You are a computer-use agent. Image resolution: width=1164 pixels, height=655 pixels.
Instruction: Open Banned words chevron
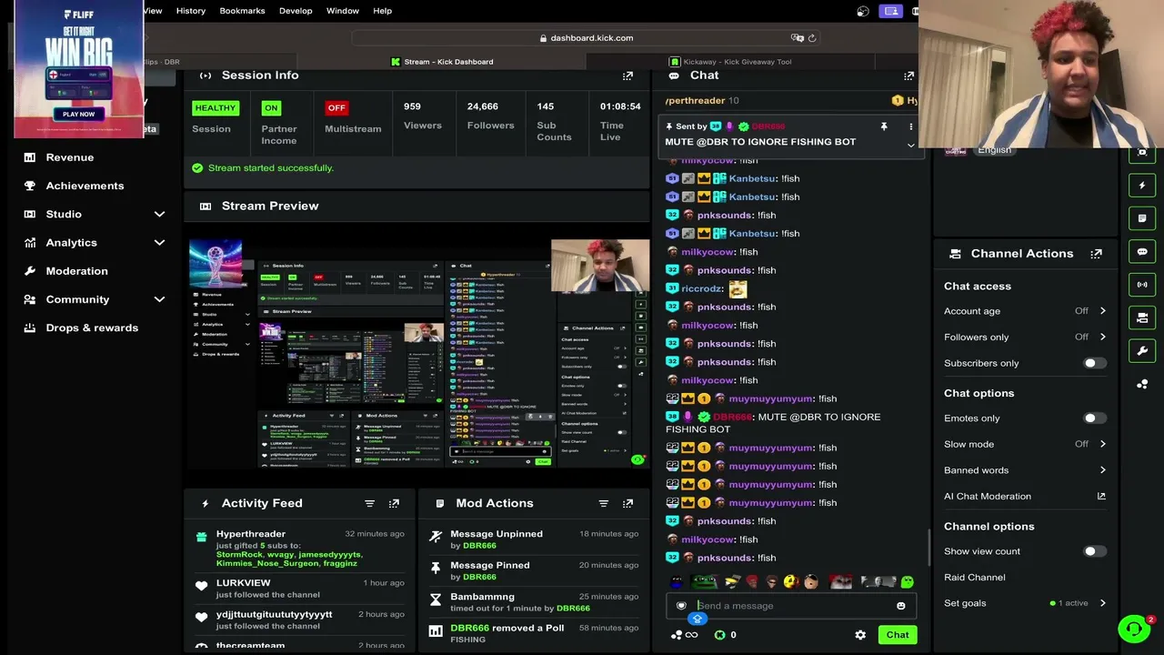click(x=1102, y=470)
